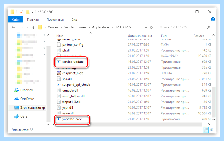Click the blue Help question mark icon

point(213,19)
